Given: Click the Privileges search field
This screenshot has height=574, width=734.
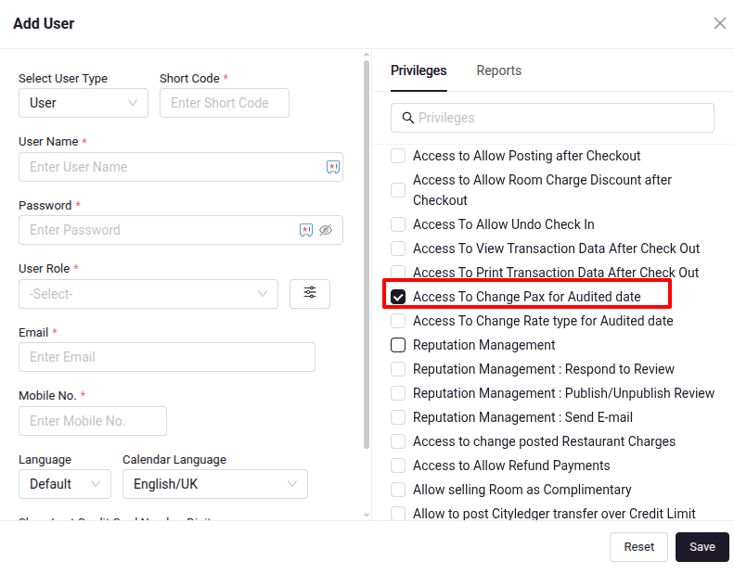Looking at the screenshot, I should 552,118.
